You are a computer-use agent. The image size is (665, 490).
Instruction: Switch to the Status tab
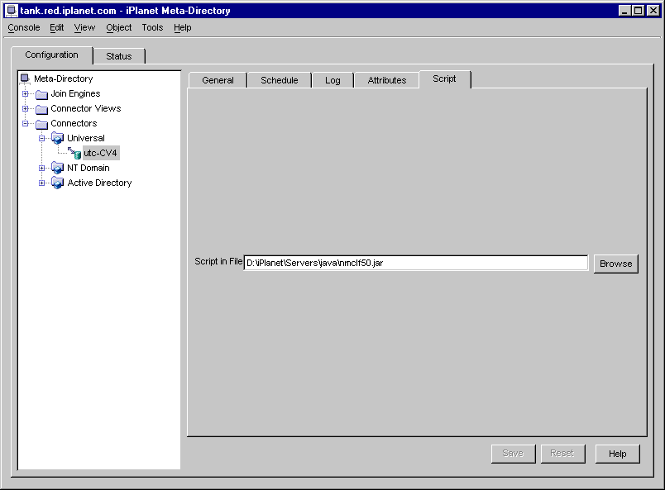click(x=119, y=56)
